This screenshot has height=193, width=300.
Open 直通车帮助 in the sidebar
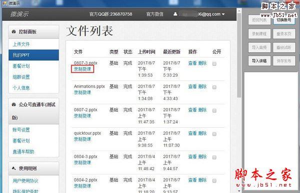(23, 152)
